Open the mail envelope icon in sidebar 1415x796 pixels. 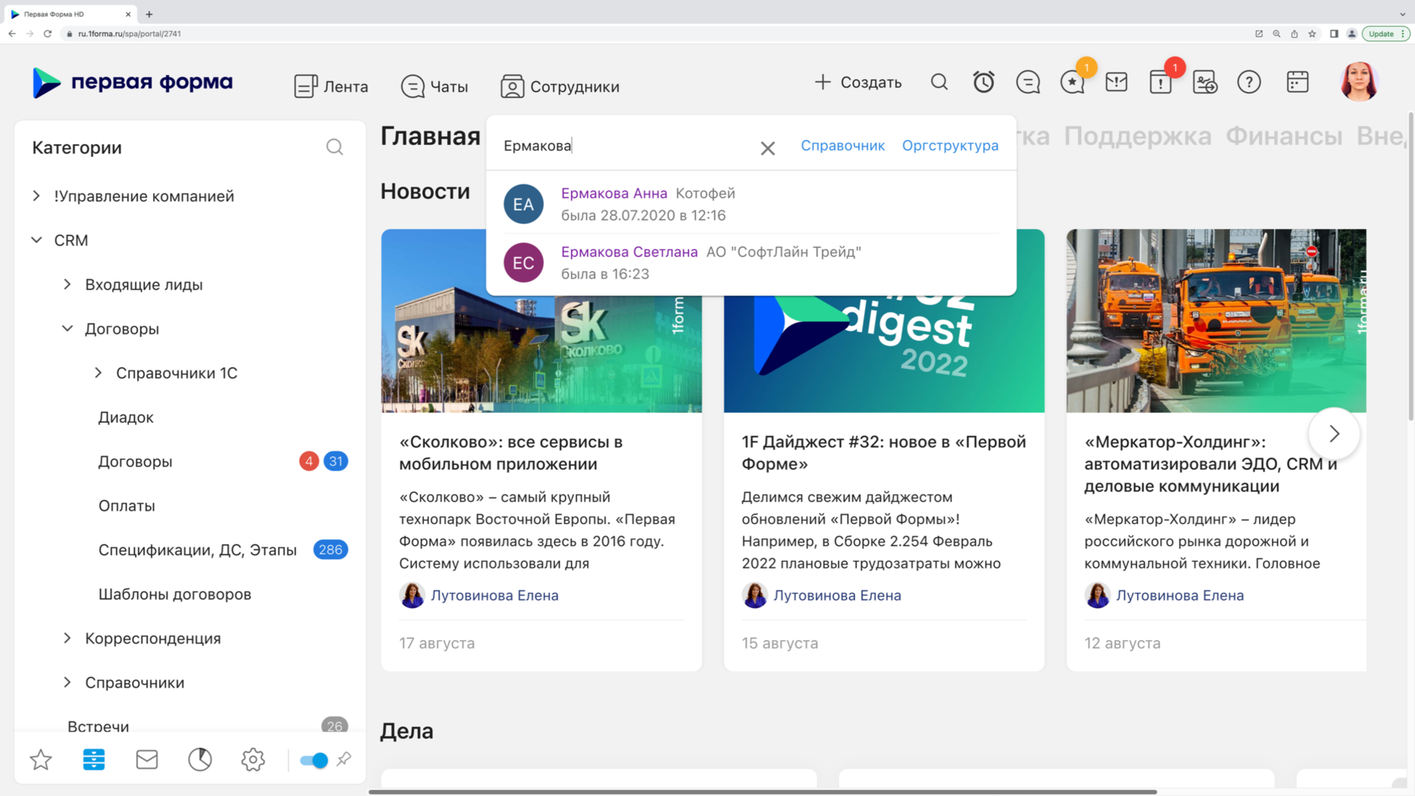tap(147, 760)
